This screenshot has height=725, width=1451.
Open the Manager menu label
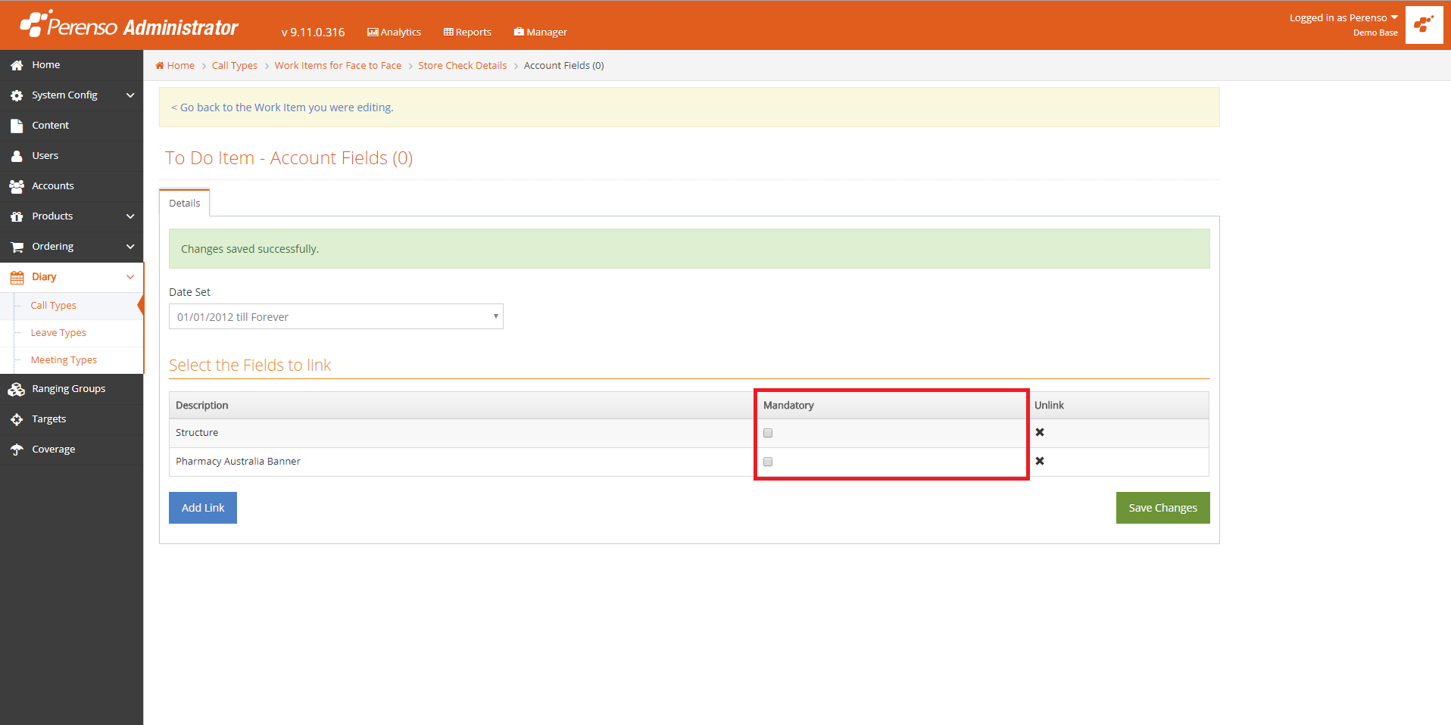pos(547,32)
